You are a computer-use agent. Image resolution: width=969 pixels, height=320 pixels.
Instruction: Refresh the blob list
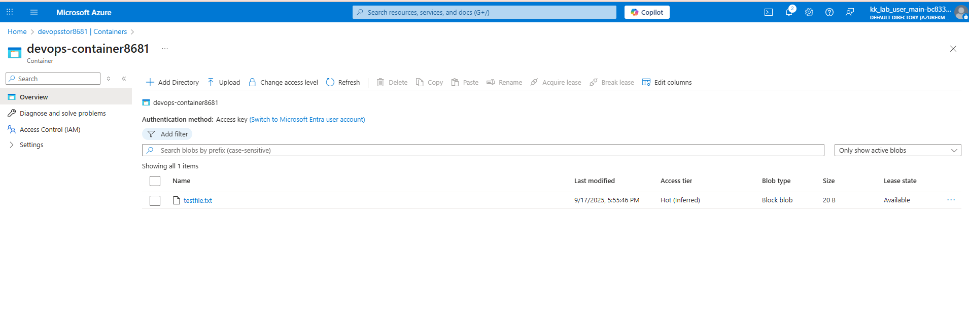tap(343, 82)
